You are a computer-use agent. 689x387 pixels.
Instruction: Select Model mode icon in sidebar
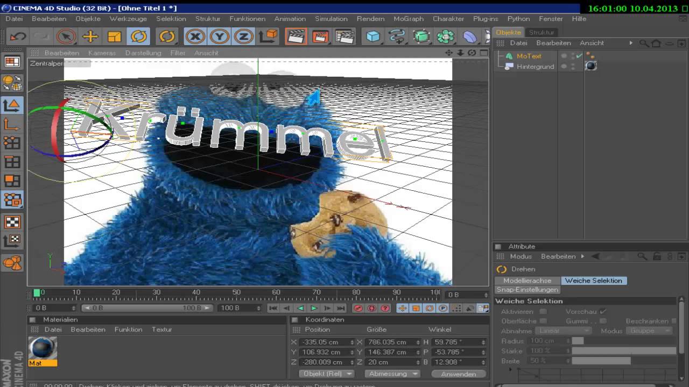(12, 105)
